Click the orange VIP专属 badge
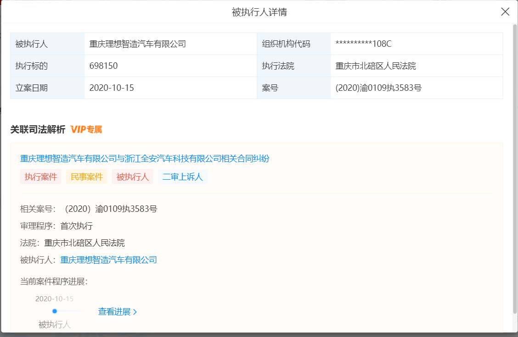The image size is (518, 337). (x=86, y=130)
